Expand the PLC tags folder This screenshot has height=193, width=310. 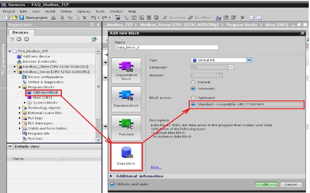point(20,118)
